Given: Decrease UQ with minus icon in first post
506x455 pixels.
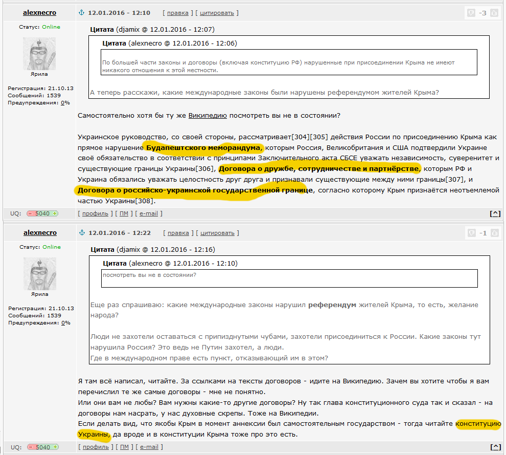Looking at the screenshot, I should [30, 213].
